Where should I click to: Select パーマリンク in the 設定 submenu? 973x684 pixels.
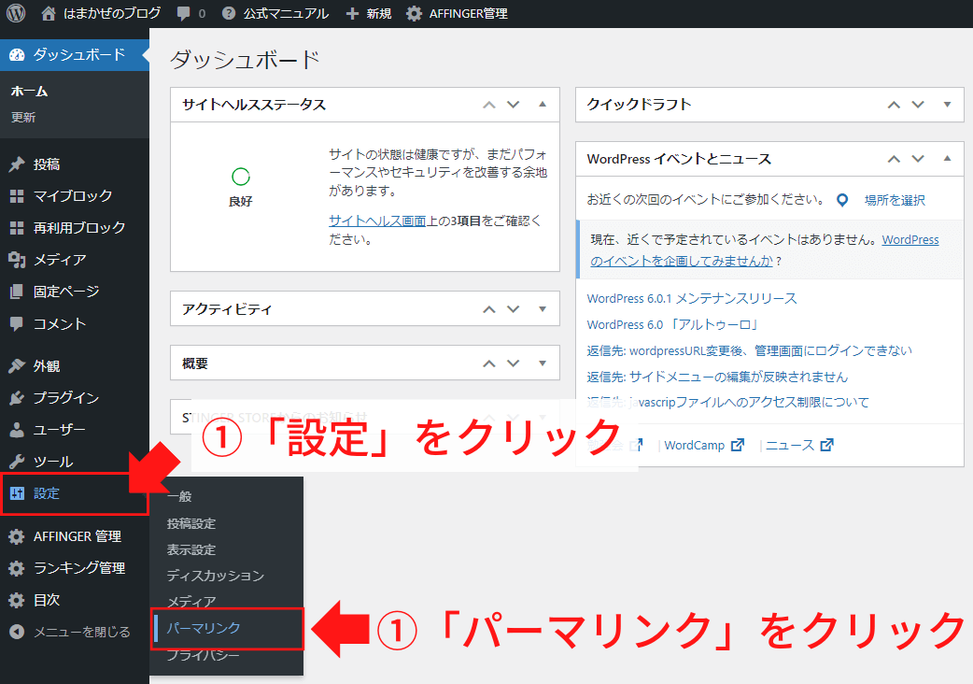coord(202,629)
